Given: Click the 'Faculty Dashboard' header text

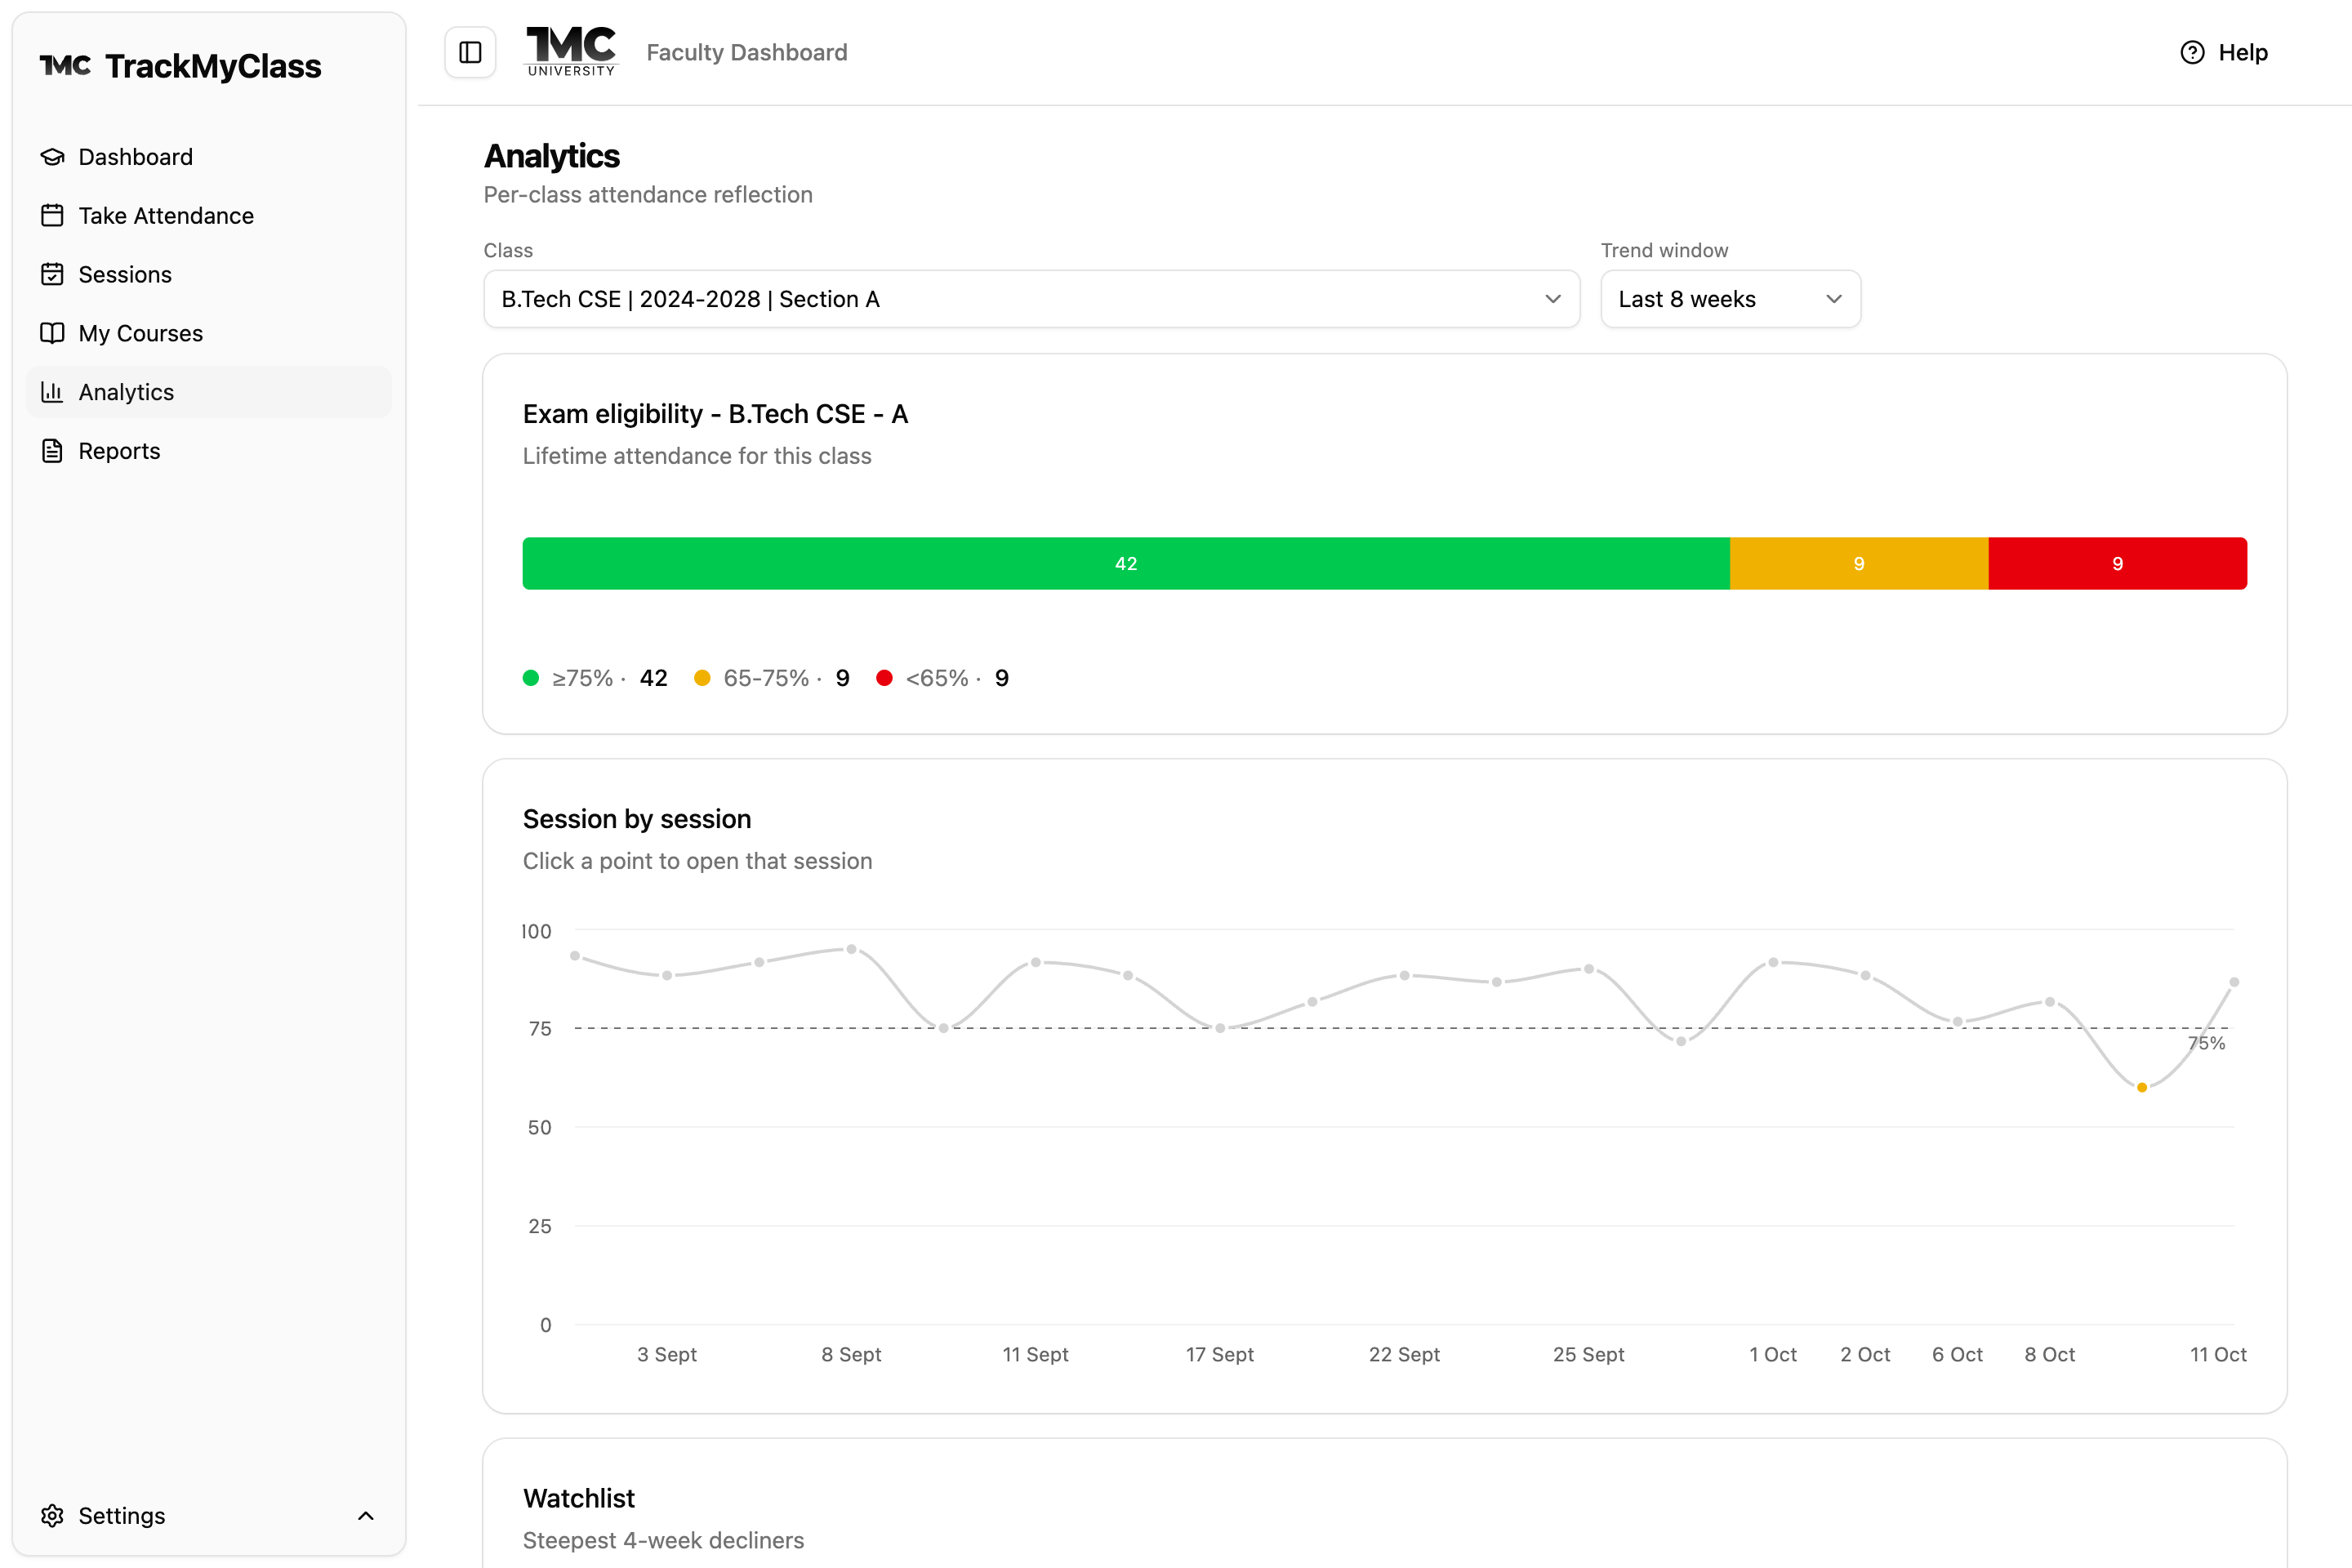Looking at the screenshot, I should point(747,52).
